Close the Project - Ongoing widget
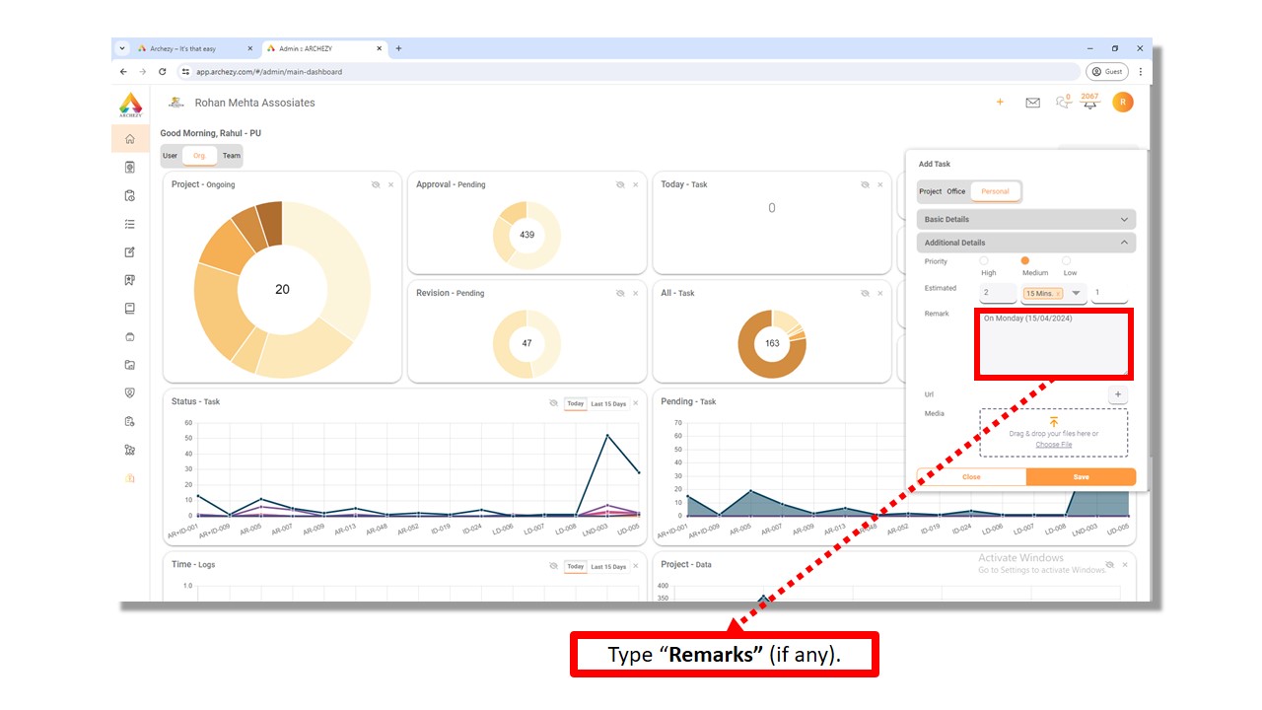Screen dimensions: 1262x710 click(390, 184)
